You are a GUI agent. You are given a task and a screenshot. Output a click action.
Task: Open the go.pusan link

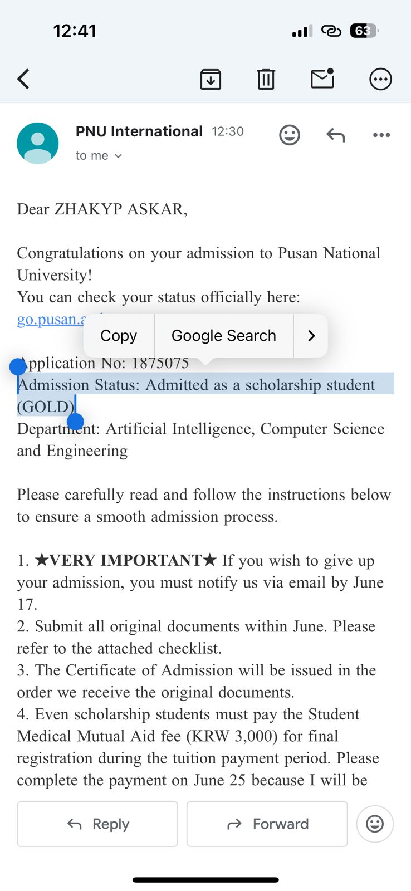(x=50, y=320)
